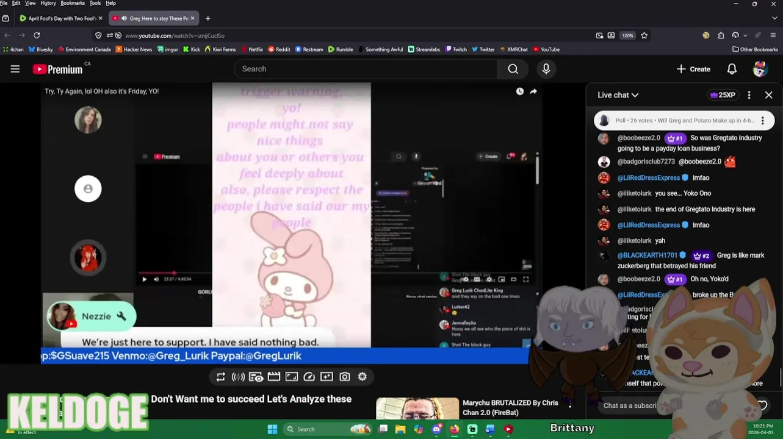Open Firefox from the taskbar
Image resolution: width=783 pixels, height=439 pixels.
(x=454, y=429)
